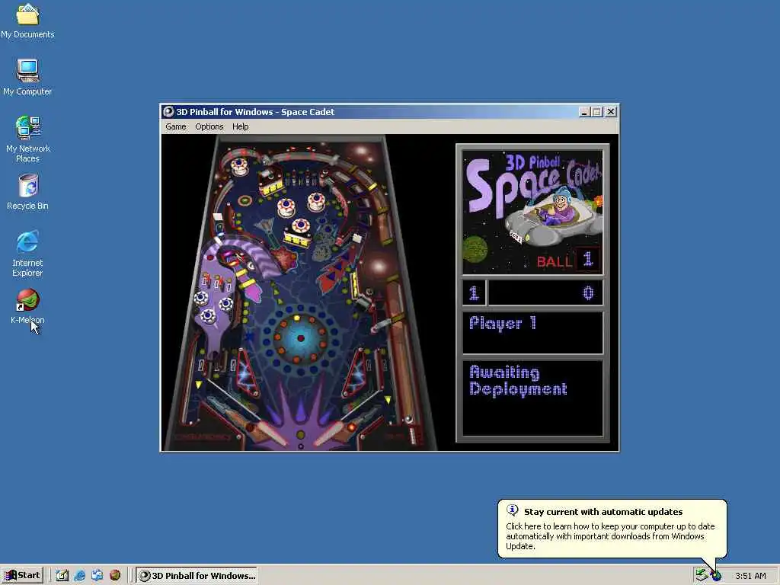Viewport: 780px width, 585px height.
Task: Close the 3D Pinball window
Action: [x=611, y=112]
